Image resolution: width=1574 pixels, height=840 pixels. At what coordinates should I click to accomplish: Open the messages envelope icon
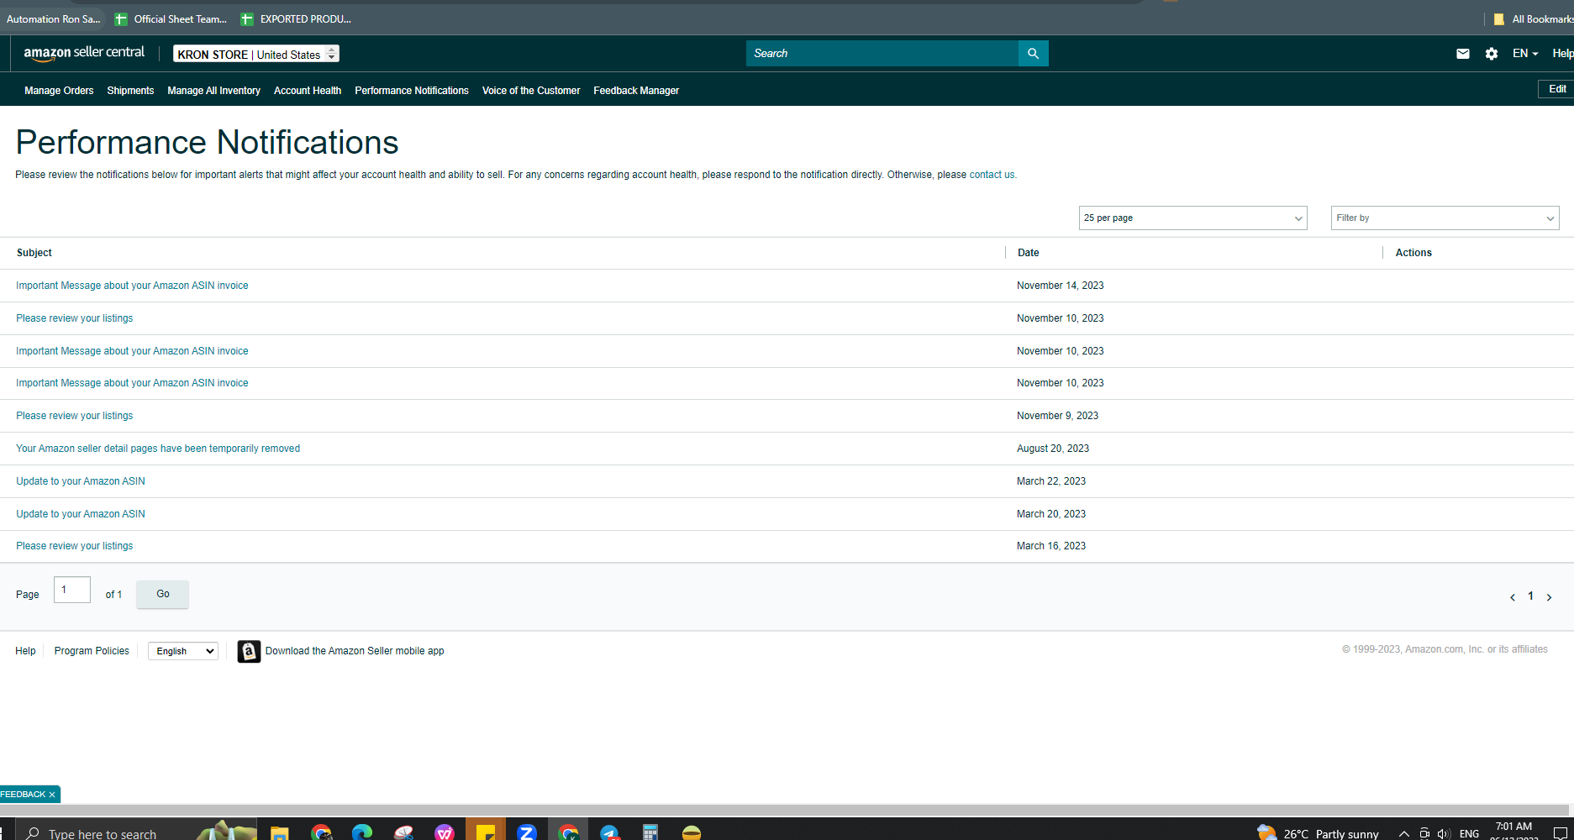click(x=1463, y=54)
